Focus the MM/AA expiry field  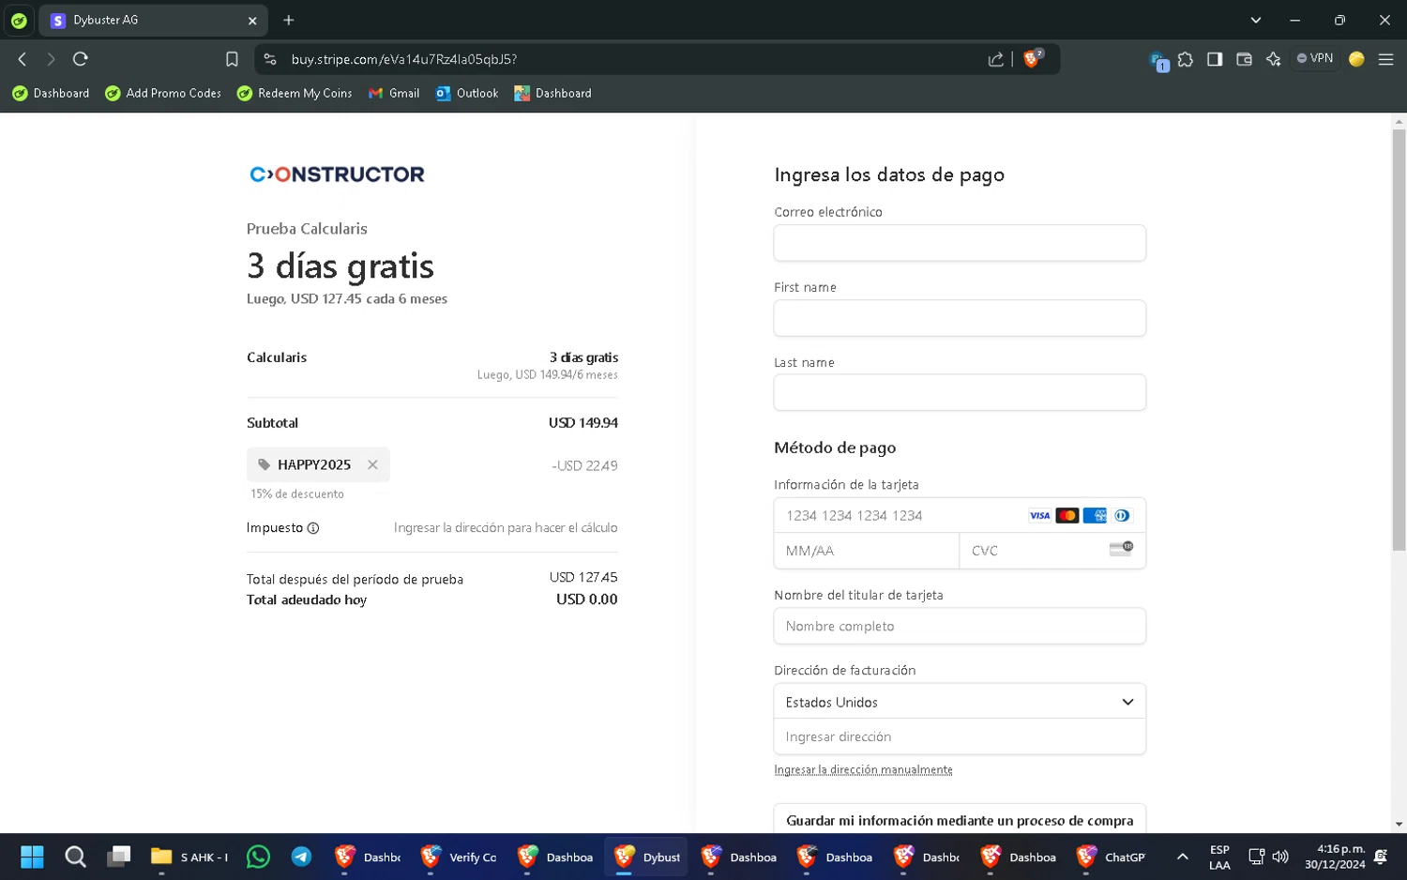coord(867,551)
